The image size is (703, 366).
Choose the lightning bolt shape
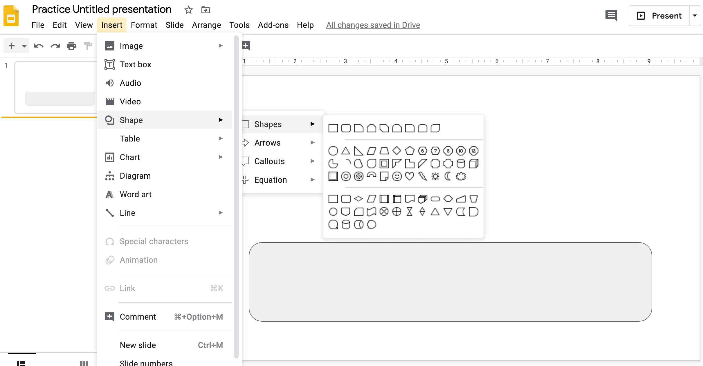tap(422, 176)
